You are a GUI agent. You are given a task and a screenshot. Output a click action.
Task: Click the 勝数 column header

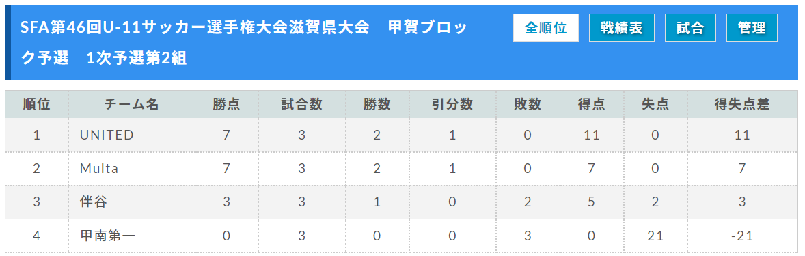coord(377,105)
